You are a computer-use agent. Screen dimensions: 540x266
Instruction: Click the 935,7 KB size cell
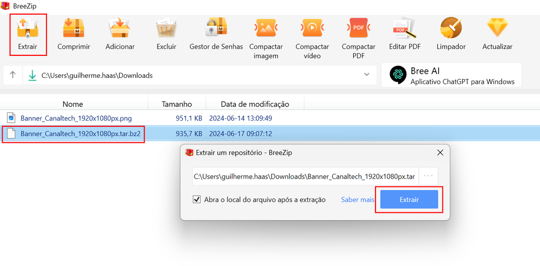point(189,133)
